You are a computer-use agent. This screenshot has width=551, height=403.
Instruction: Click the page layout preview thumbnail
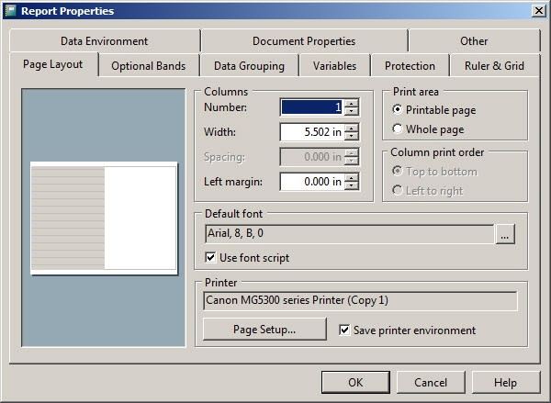[104, 218]
